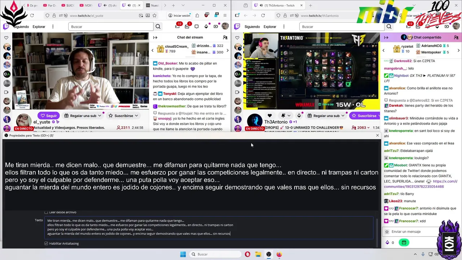Open emote star icon in chat message field
Screen dimensions: 462x260
387,231
